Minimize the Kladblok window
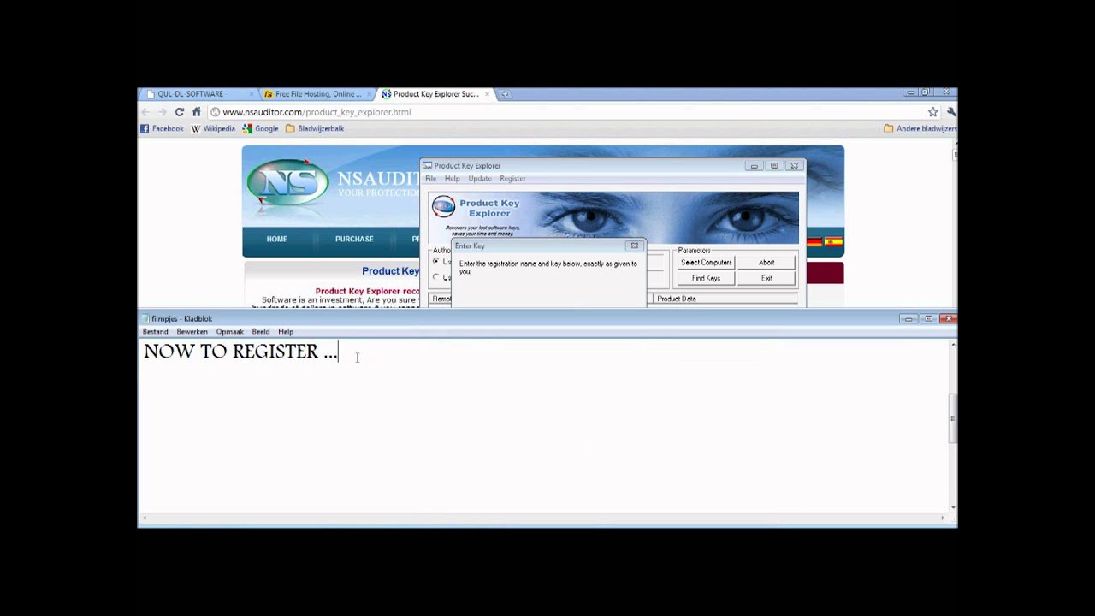 pos(909,319)
